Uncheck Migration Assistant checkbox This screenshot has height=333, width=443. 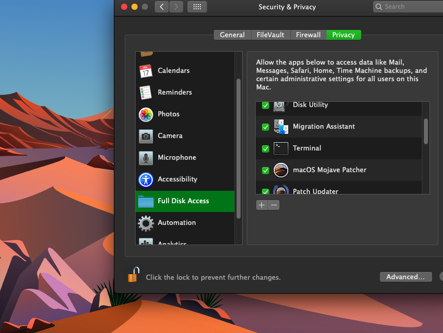click(265, 127)
